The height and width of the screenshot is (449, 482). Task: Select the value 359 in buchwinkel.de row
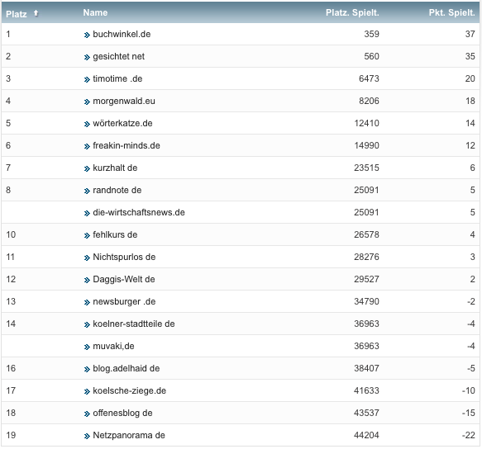[x=372, y=34]
